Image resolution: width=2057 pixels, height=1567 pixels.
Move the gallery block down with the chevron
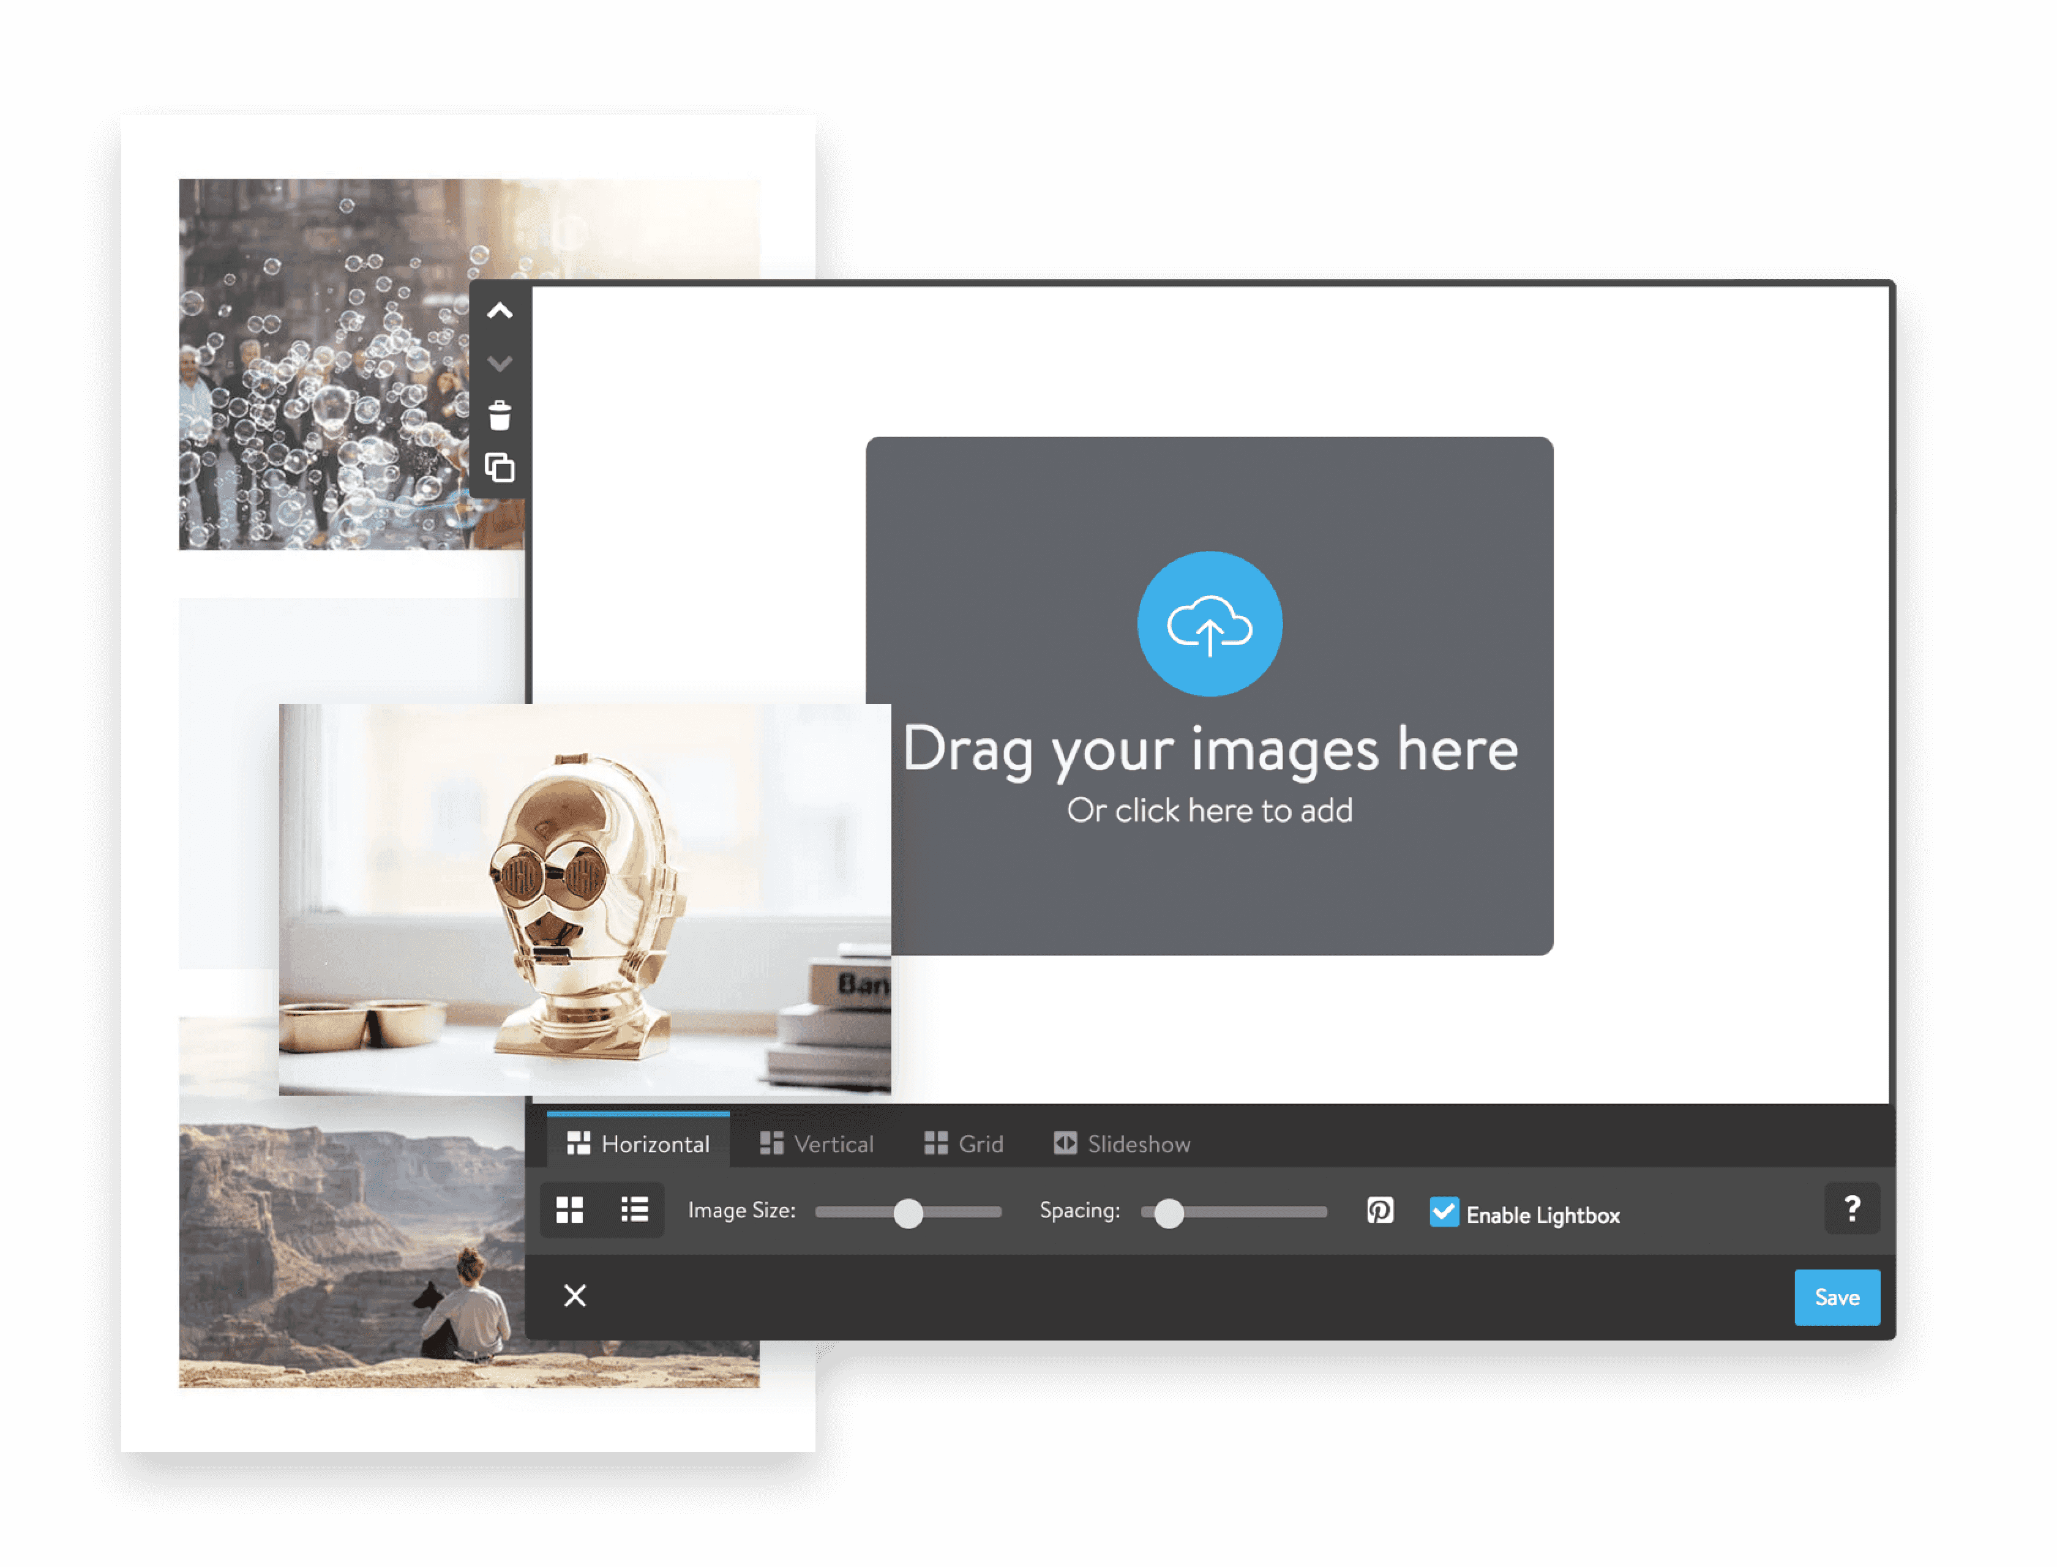[x=500, y=364]
